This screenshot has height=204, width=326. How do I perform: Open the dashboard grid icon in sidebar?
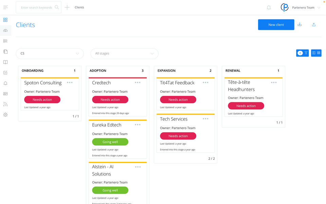[5, 20]
